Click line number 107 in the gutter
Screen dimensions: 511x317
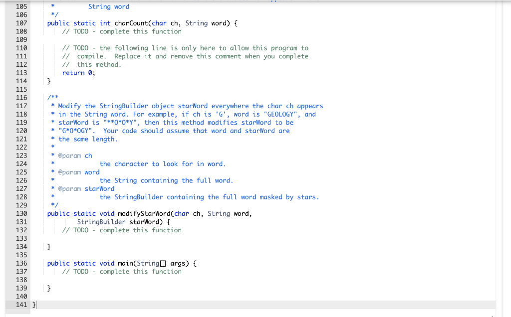pos(21,23)
